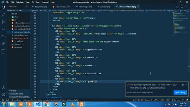Click the Run file play icon
This screenshot has height=107, width=190.
178,7
